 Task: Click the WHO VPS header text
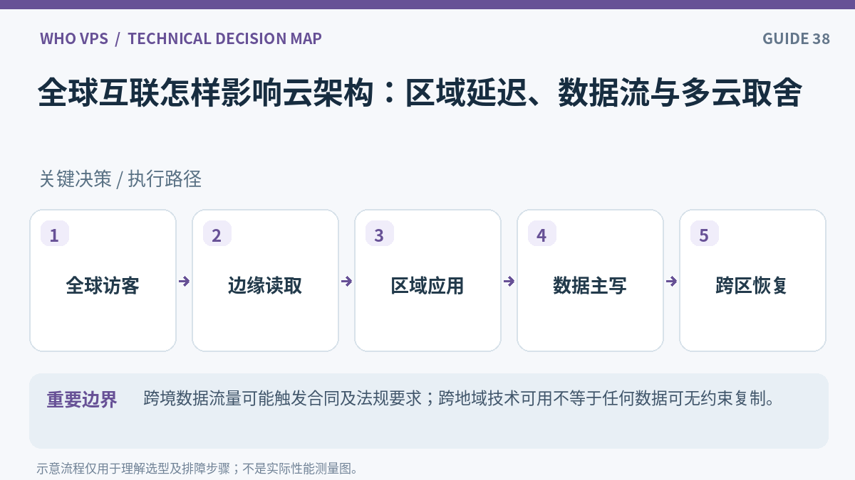[x=74, y=38]
